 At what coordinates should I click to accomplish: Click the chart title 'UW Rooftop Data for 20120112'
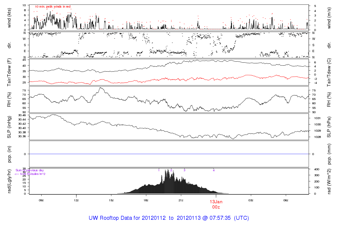[127, 218]
